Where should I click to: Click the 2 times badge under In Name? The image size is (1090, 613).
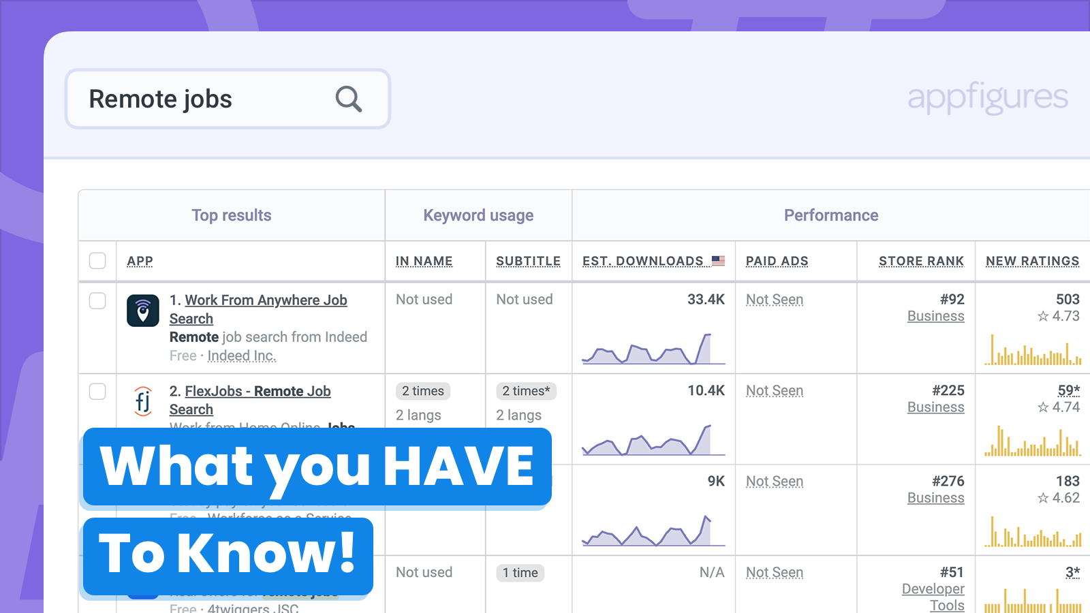coord(423,391)
